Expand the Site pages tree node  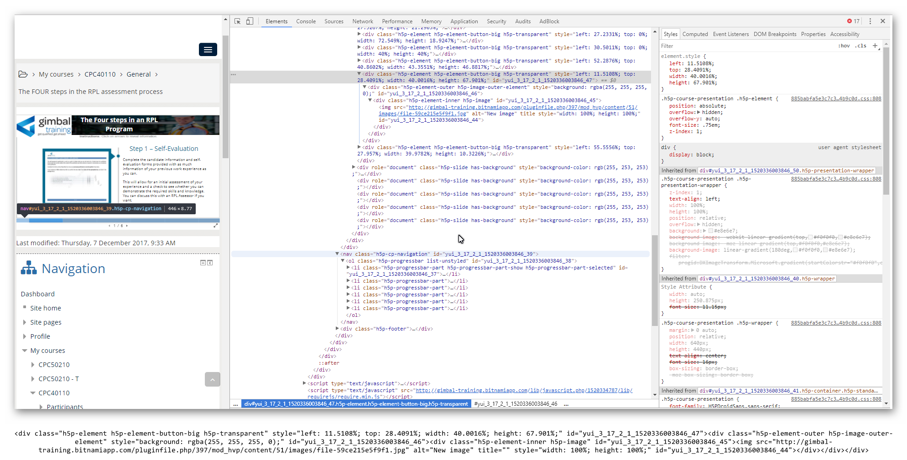tap(25, 322)
